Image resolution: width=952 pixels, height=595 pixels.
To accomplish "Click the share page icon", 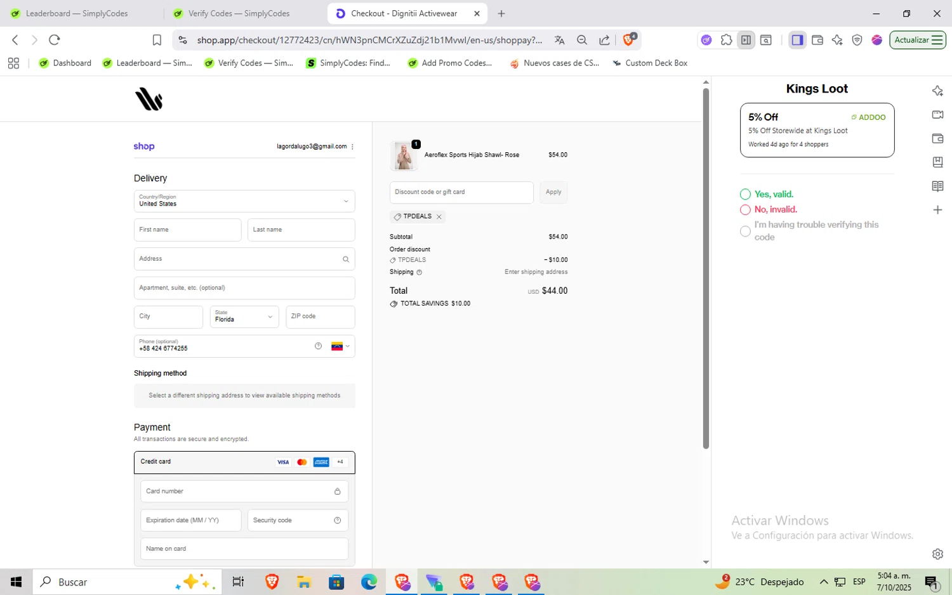I will [604, 40].
